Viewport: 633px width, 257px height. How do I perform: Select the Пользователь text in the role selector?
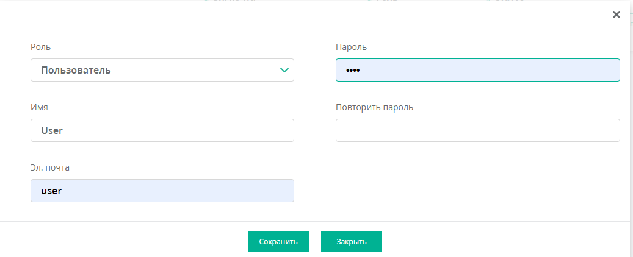pos(76,71)
